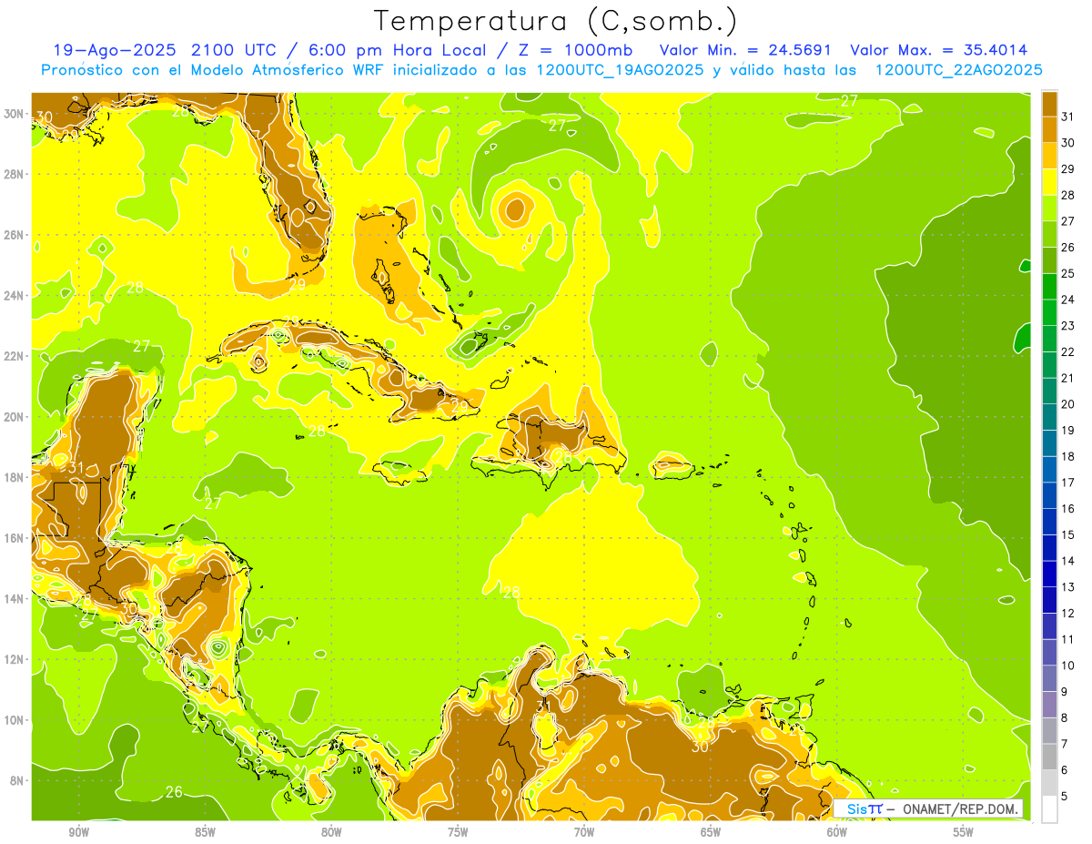Click the 16N latitude axis label

coord(14,538)
